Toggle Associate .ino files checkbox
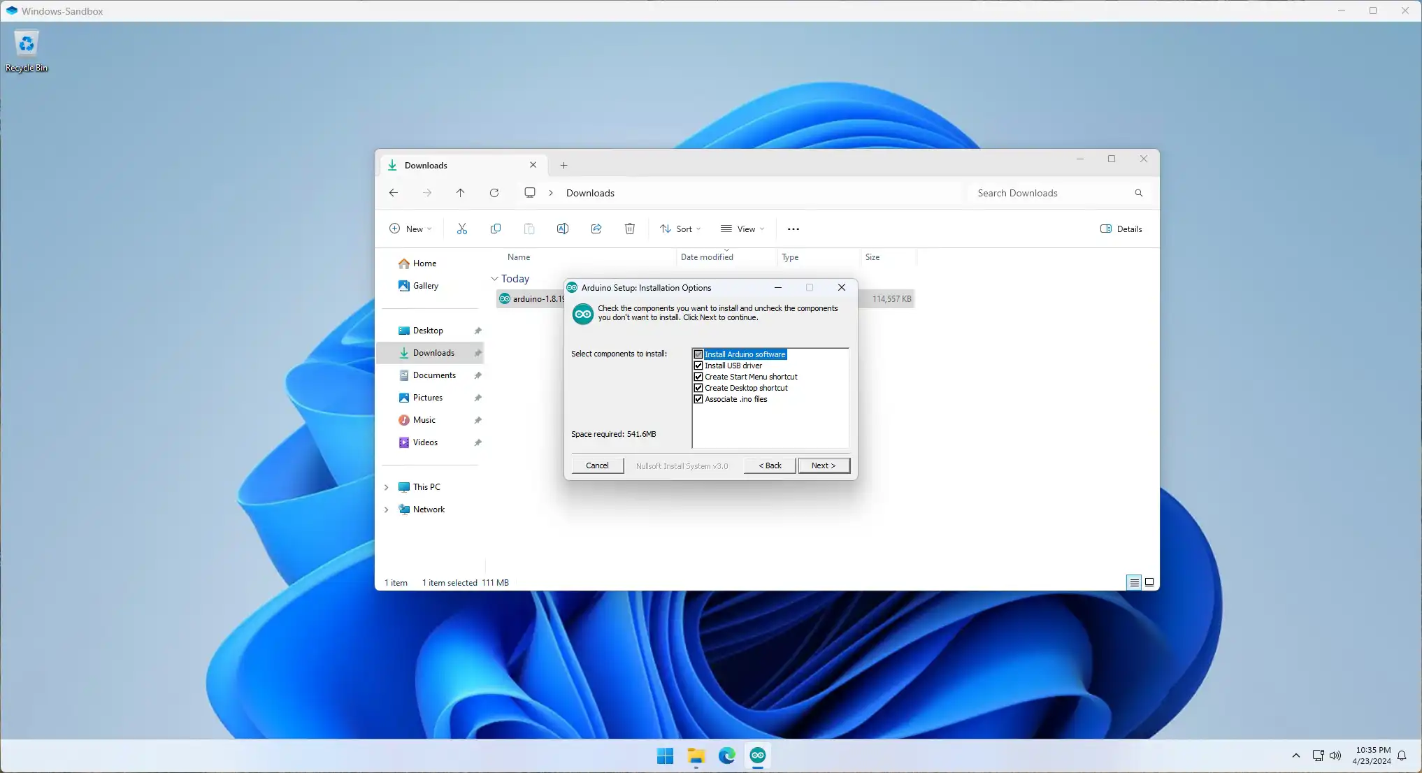The height and width of the screenshot is (773, 1422). click(698, 399)
